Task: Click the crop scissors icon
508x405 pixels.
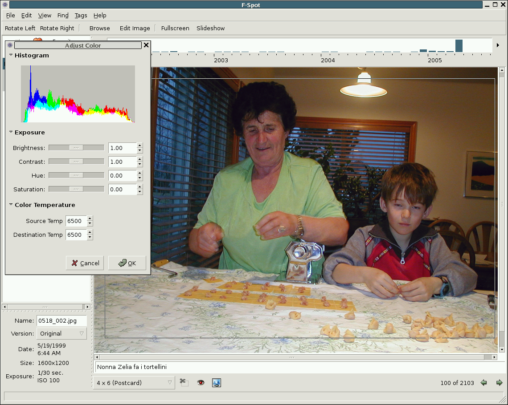Action: (x=184, y=382)
